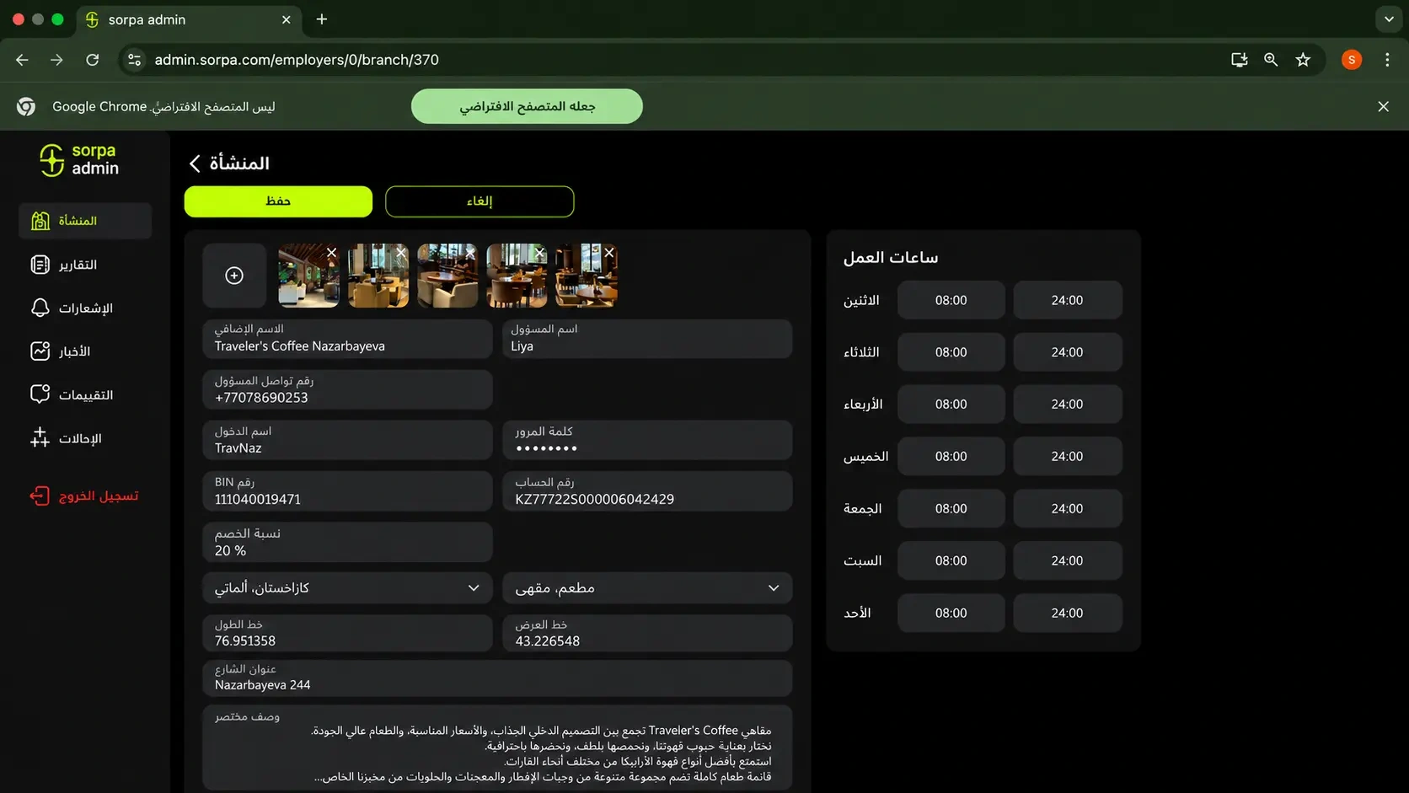Edit discount percentage field 20 %
The image size is (1409, 793).
point(347,542)
